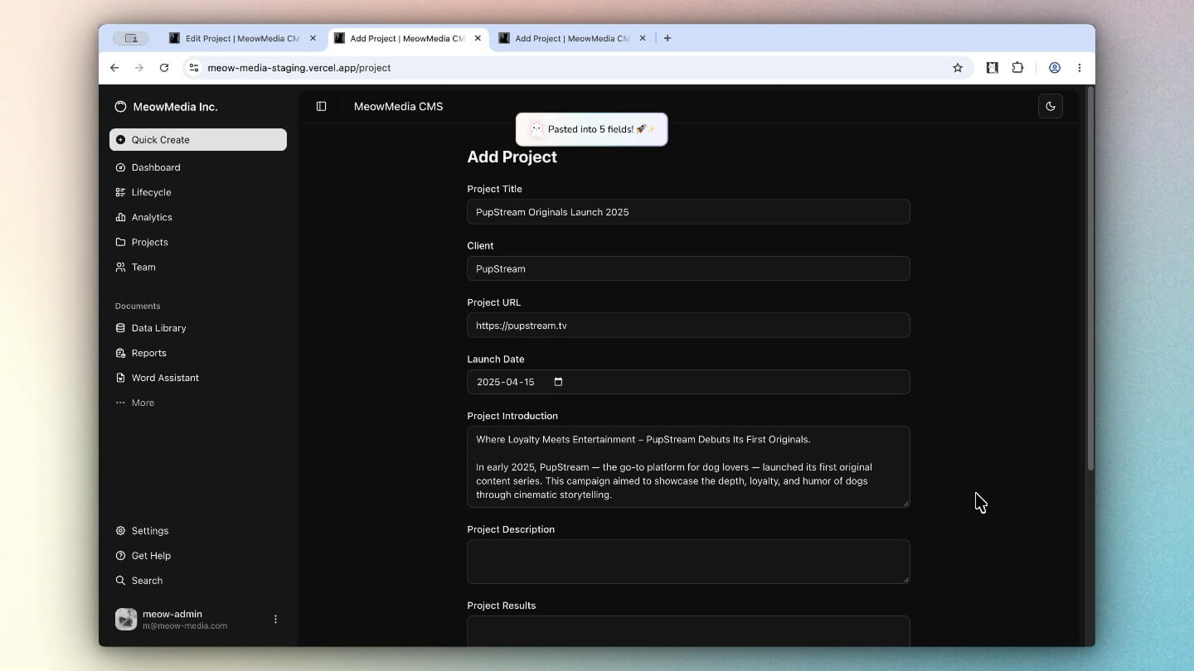Open the Projects folder icon

[x=121, y=242]
